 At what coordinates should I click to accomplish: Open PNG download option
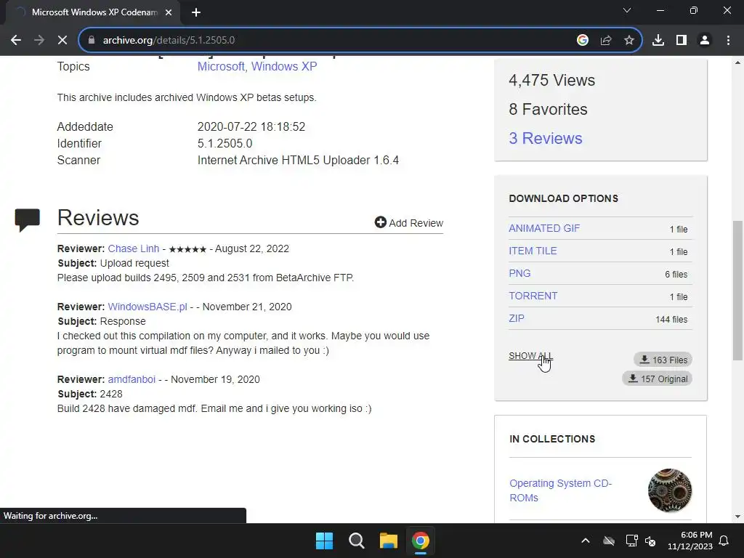(519, 273)
